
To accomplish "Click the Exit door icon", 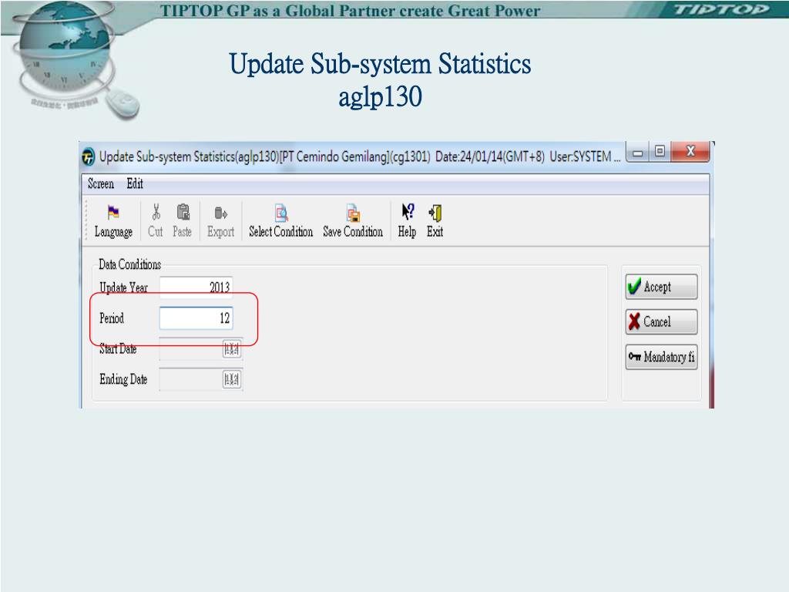I will coord(435,212).
